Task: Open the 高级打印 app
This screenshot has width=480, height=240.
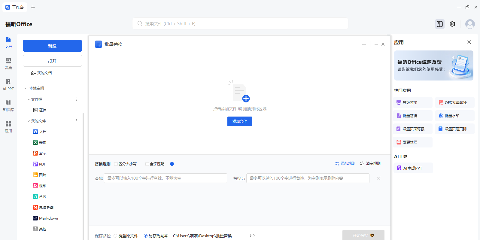Action: 413,102
